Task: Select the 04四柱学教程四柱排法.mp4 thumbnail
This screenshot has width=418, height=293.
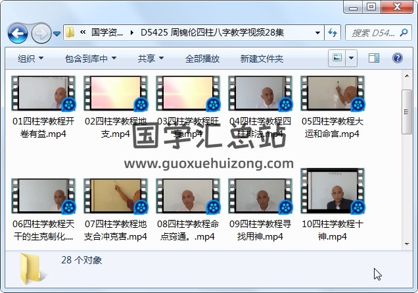Action: 260,93
